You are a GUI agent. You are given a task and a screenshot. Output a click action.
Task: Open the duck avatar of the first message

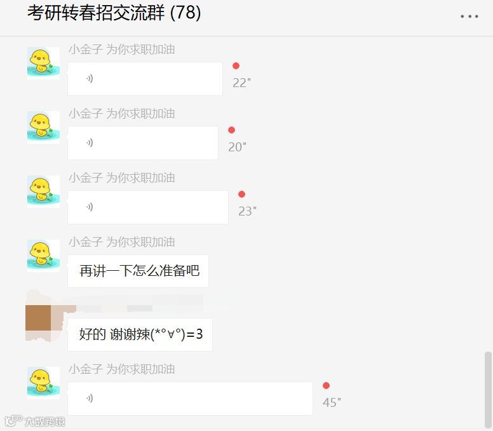(43, 63)
